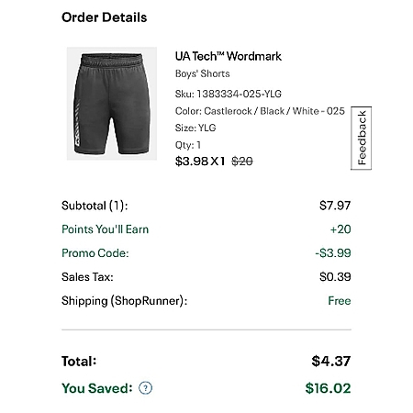This screenshot has height=413, width=413.
Task: Click the Shipping (ShopRunner) label
Action: (124, 301)
